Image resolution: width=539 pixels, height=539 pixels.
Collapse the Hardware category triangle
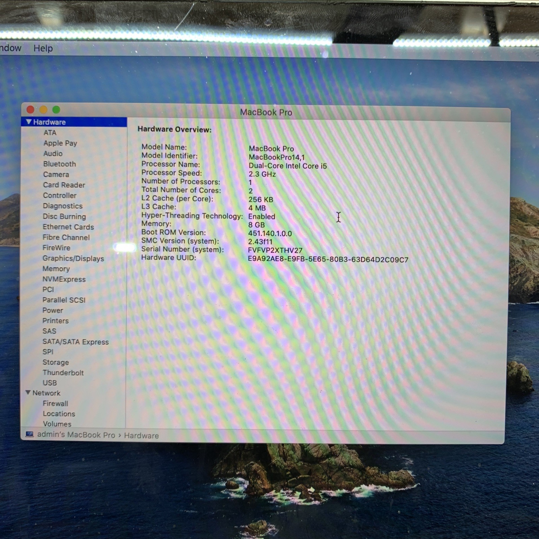tap(29, 122)
